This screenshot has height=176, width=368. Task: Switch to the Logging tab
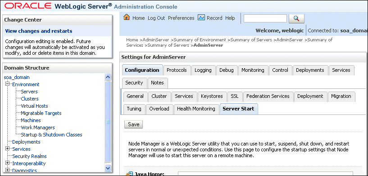203,70
